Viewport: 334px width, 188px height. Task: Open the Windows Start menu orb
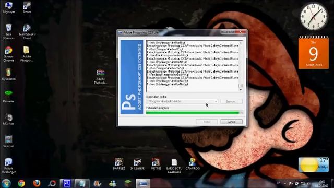pos(6,183)
